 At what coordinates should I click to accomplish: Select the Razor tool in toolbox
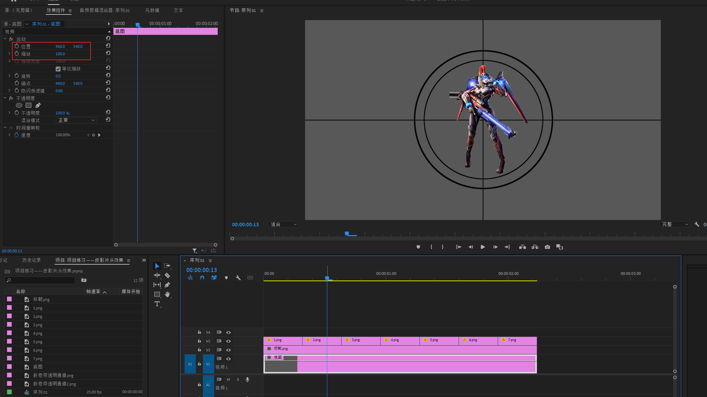tap(167, 276)
